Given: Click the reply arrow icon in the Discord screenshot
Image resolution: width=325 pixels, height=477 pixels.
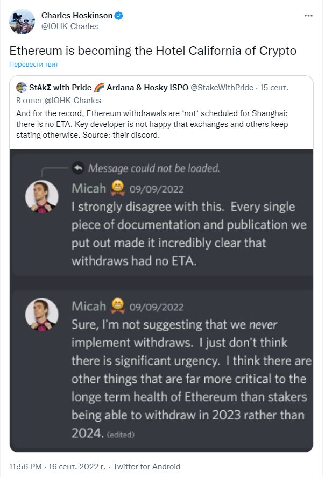Looking at the screenshot, I should click(x=78, y=168).
